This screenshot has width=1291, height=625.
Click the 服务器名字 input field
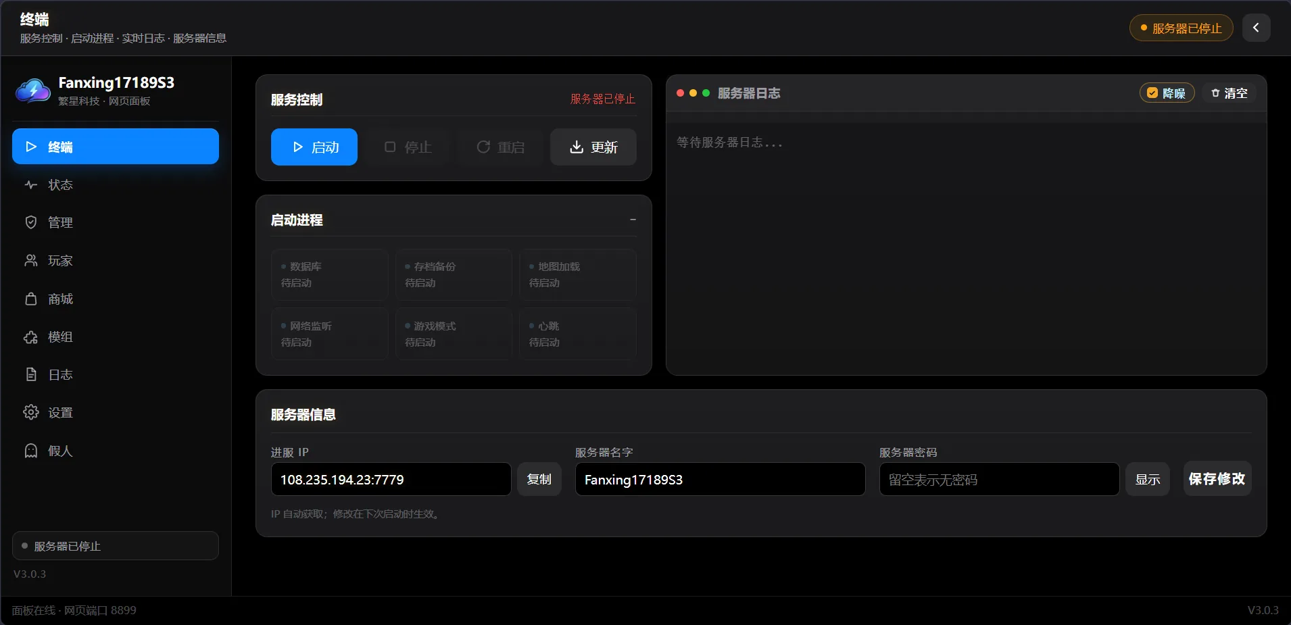(x=720, y=479)
